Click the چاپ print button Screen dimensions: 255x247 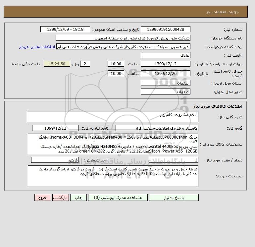[x=78, y=198]
